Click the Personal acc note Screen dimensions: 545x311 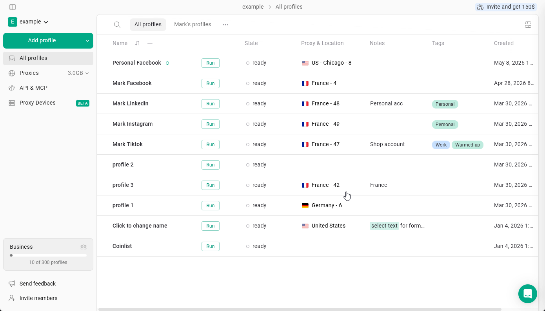click(387, 103)
